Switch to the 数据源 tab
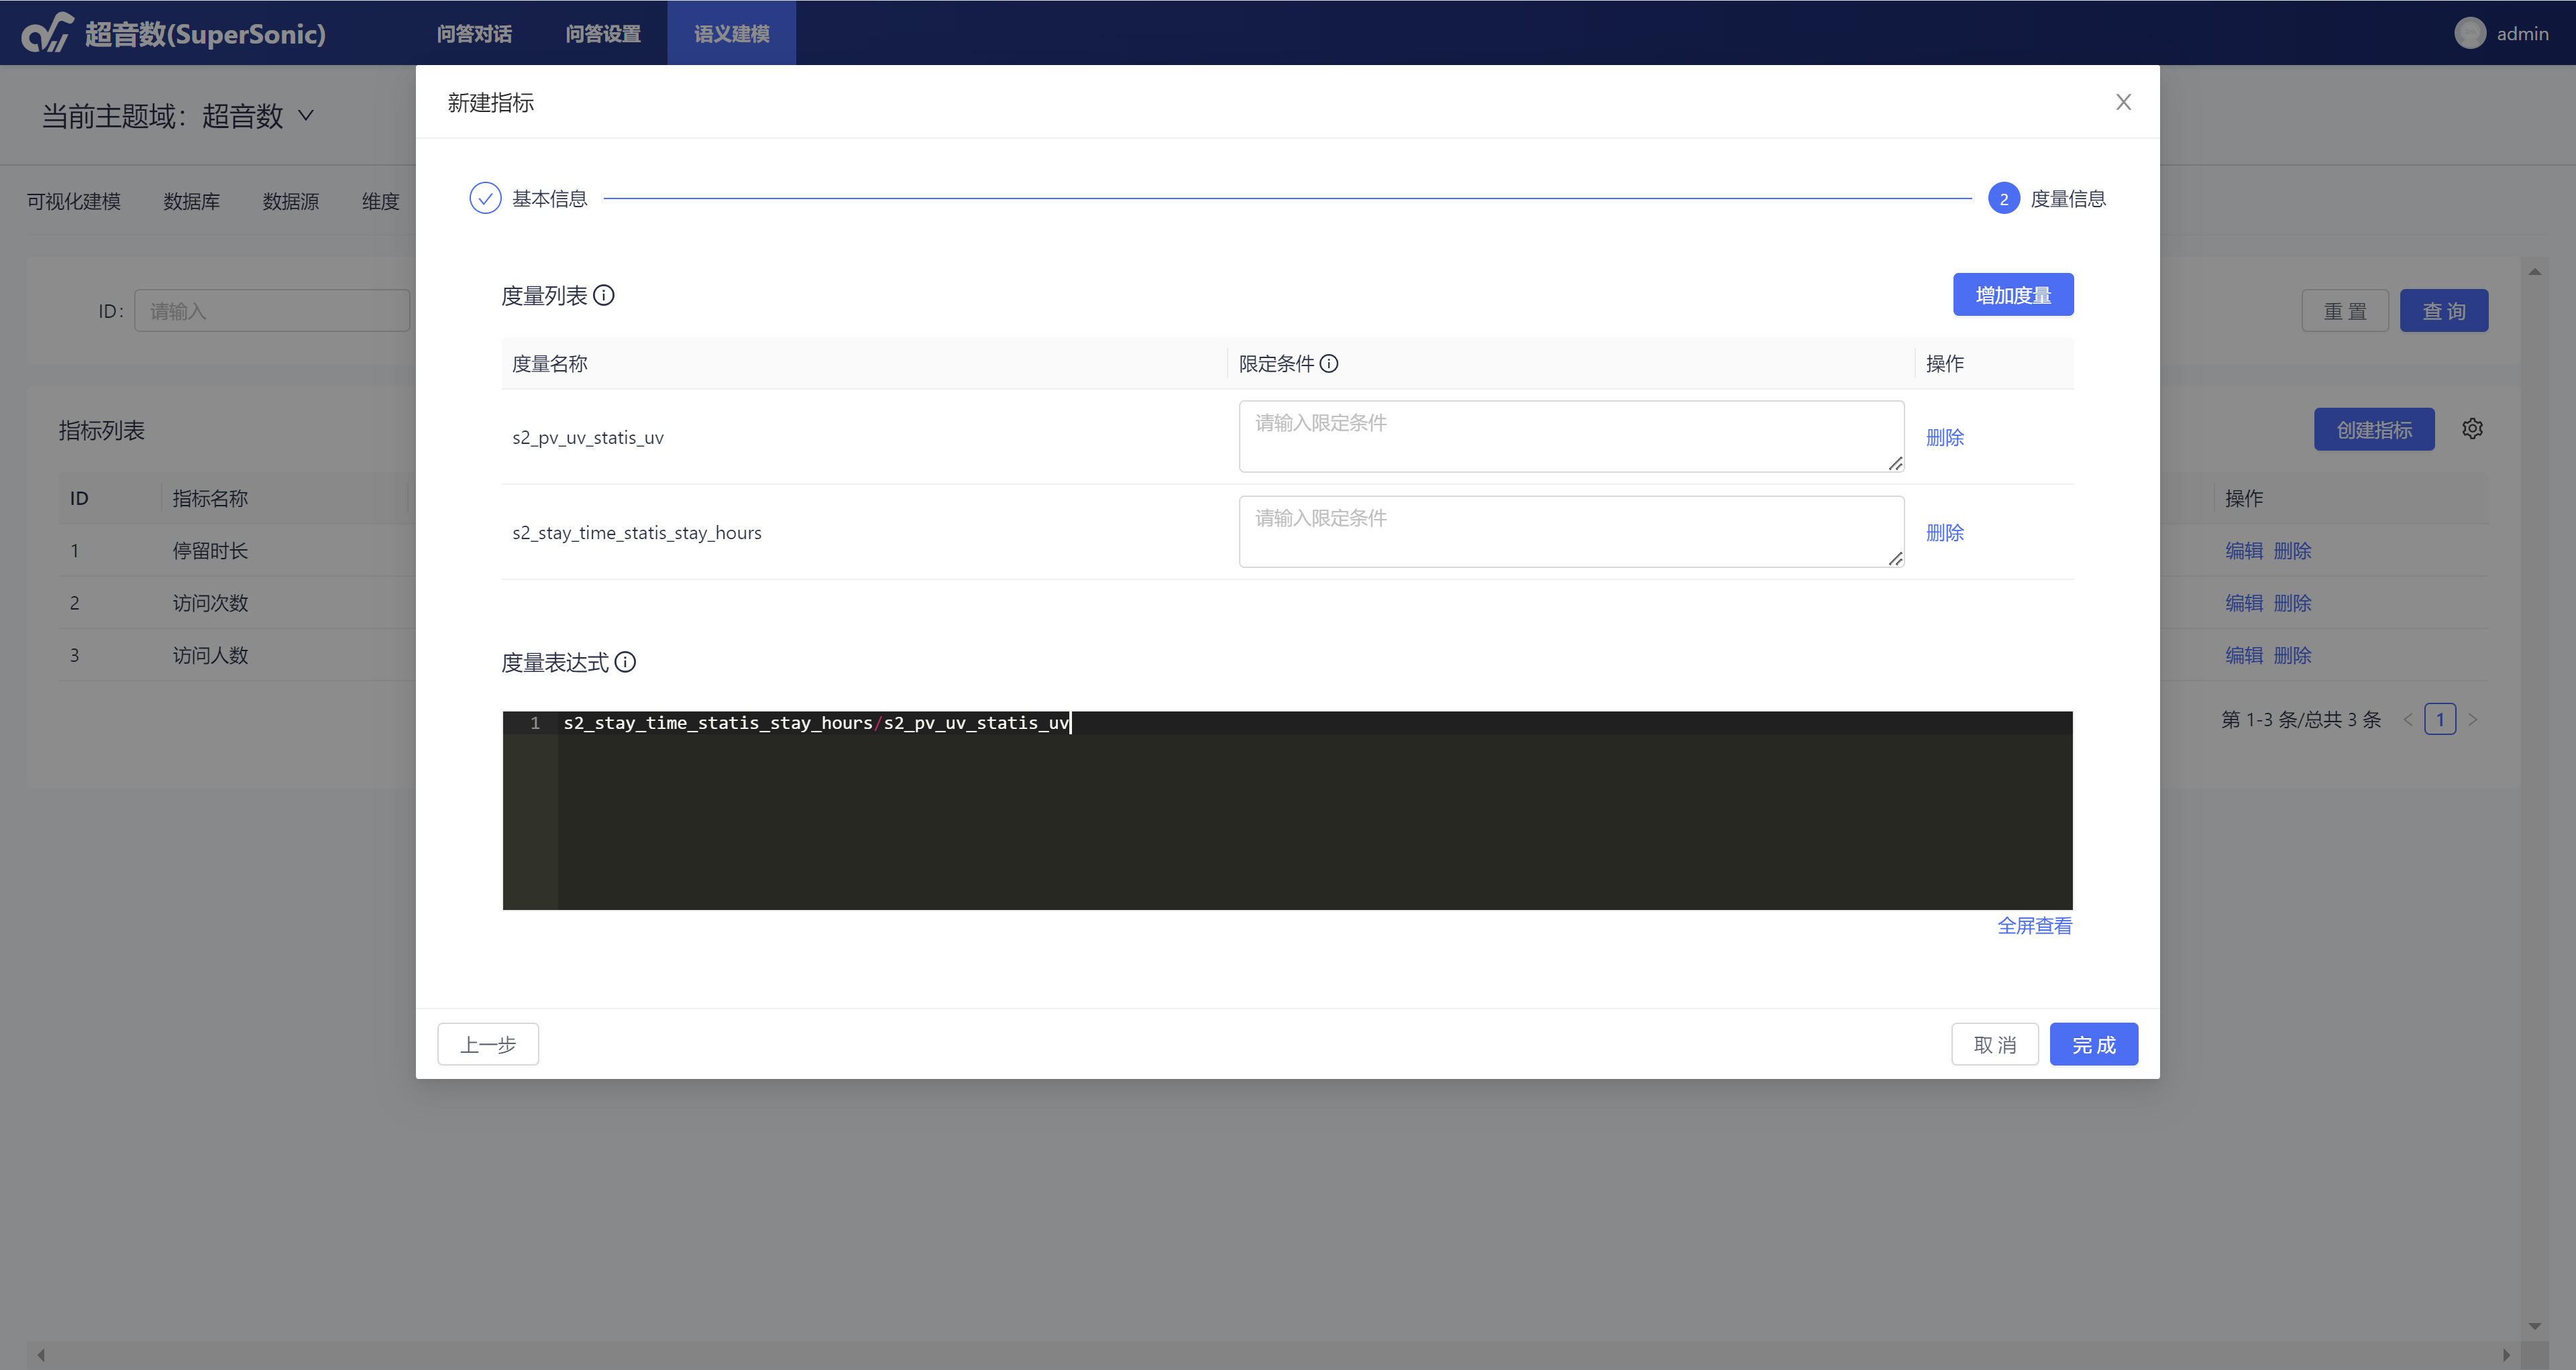This screenshot has height=1370, width=2576. [x=290, y=202]
